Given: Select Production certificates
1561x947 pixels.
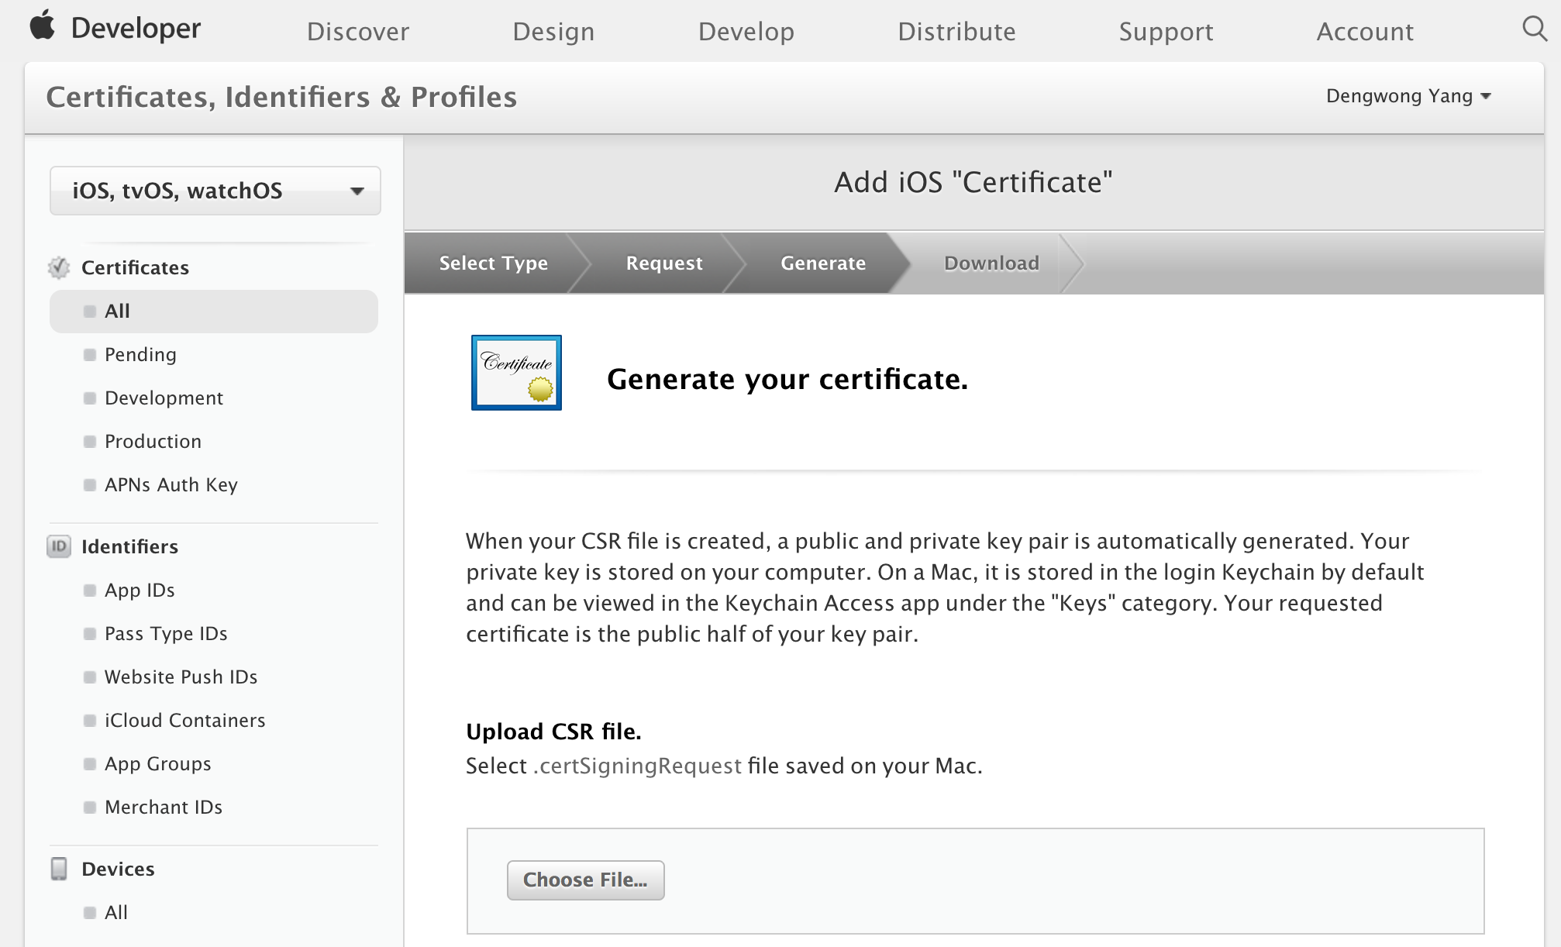Looking at the screenshot, I should [x=153, y=442].
